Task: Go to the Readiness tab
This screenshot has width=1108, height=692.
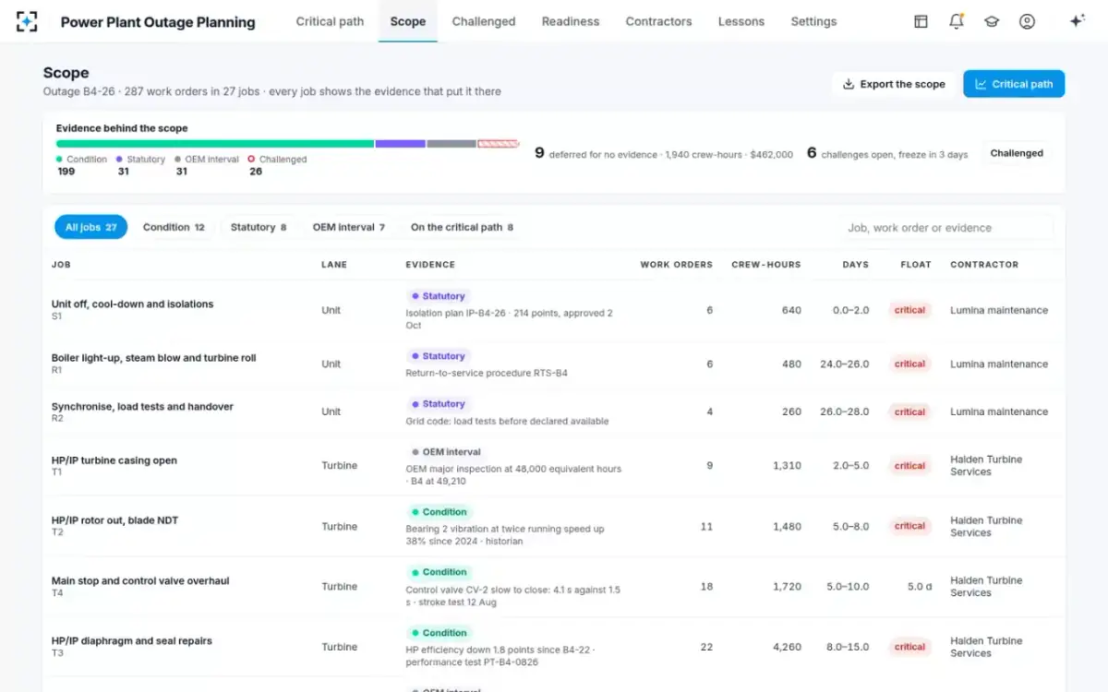Action: [571, 21]
